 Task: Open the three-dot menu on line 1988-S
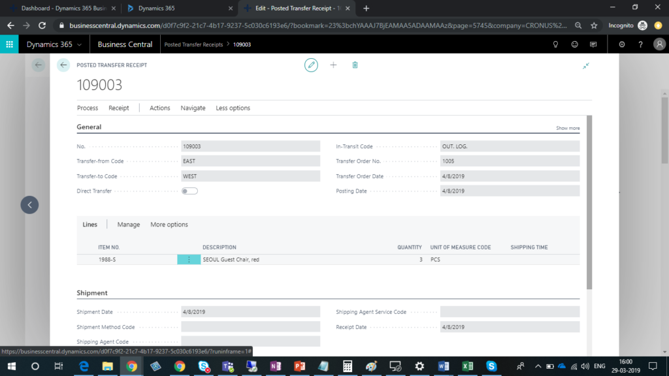coord(189,260)
